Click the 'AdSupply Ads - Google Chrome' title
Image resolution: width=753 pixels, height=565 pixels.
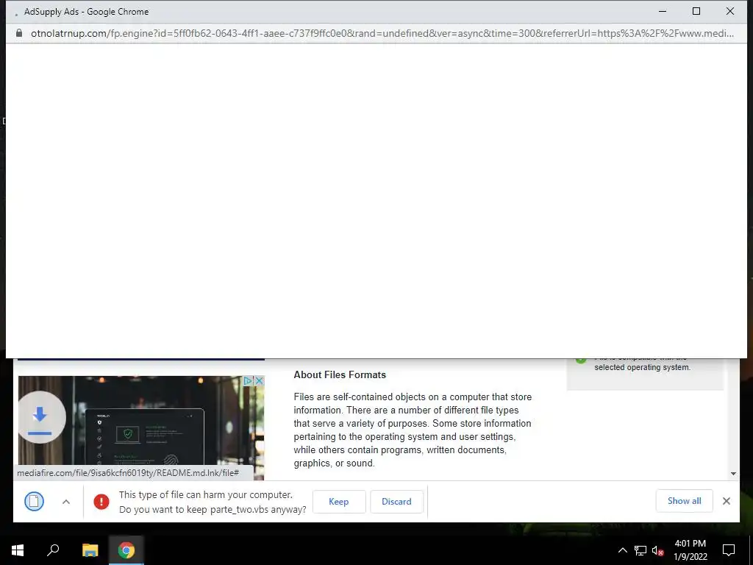87,12
